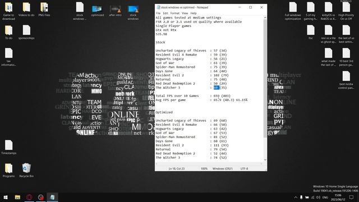This screenshot has width=359, height=202.
Task: Open the 'Programs' folder on desktop
Action: 9,170
